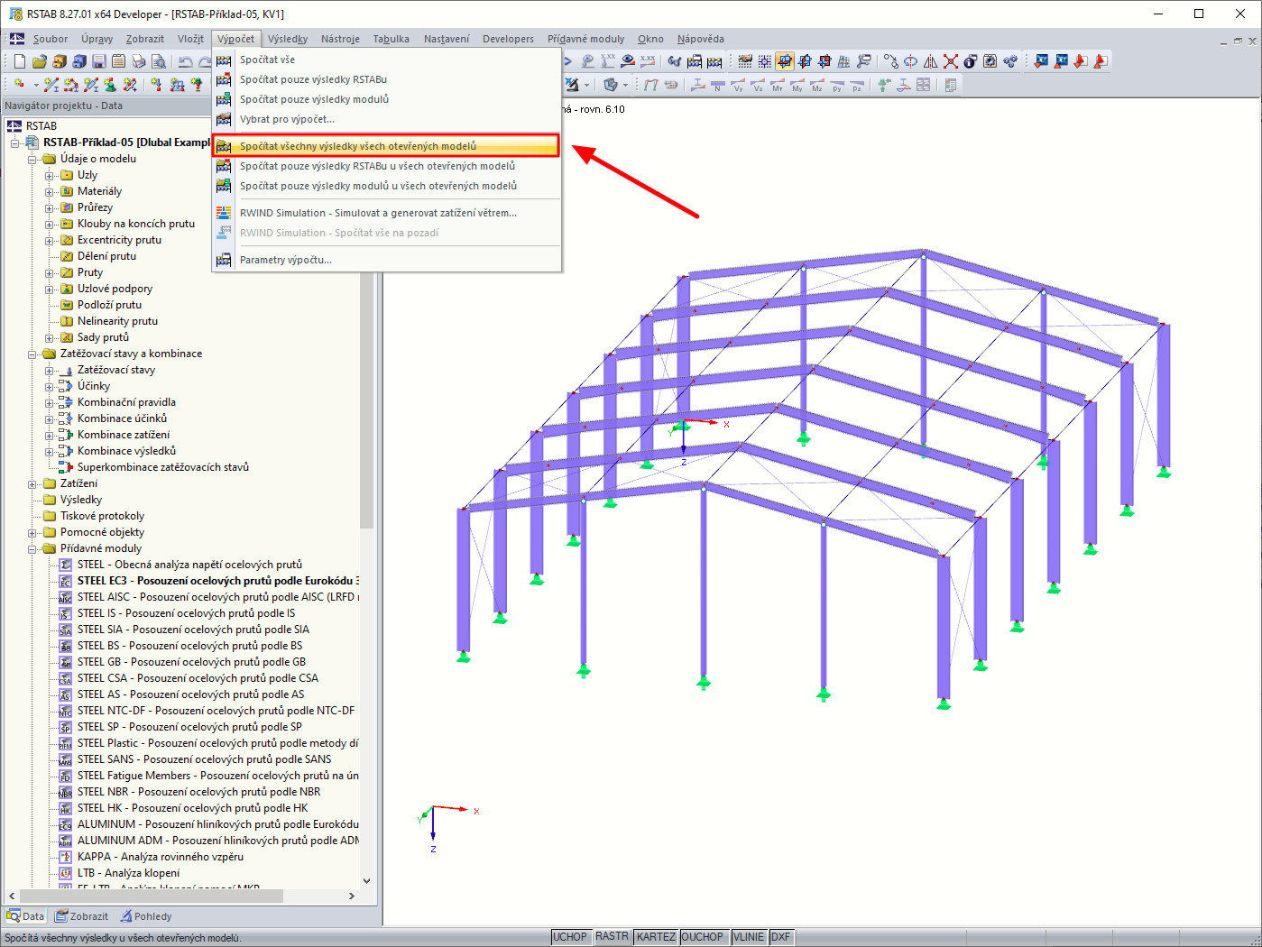Collapse the Údaje o modelu node
Screen dimensions: 1262x947
tap(32, 159)
